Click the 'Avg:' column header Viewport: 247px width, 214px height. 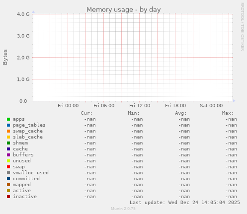(181, 113)
